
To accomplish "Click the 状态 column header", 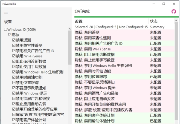I will click(x=161, y=21).
